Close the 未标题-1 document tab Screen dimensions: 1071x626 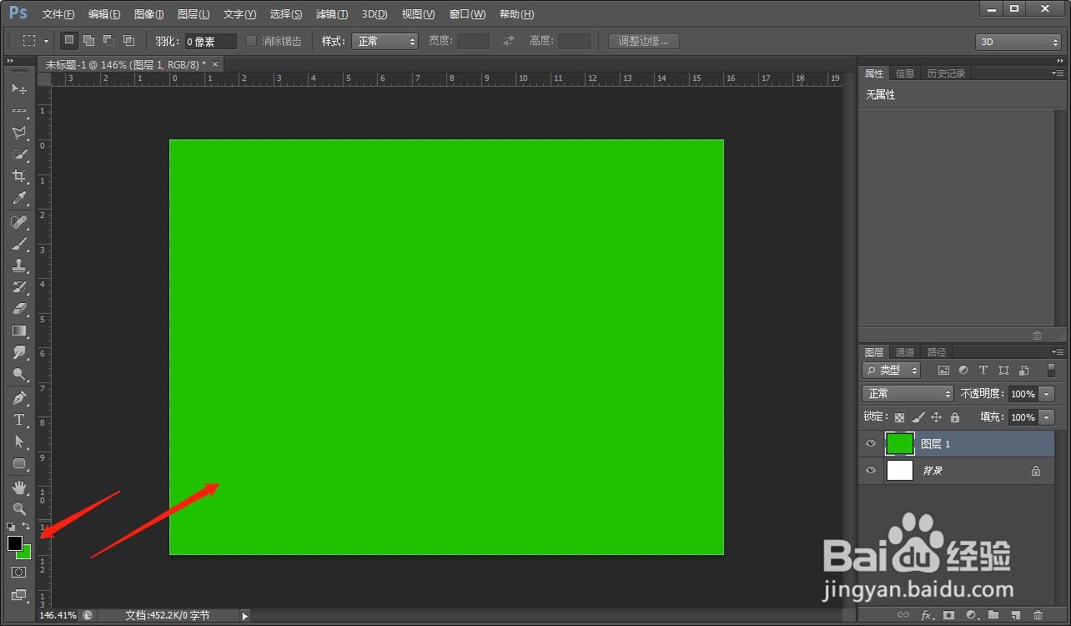coord(215,64)
